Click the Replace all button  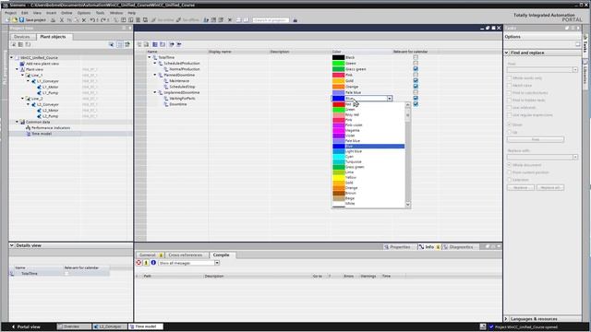[550, 187]
